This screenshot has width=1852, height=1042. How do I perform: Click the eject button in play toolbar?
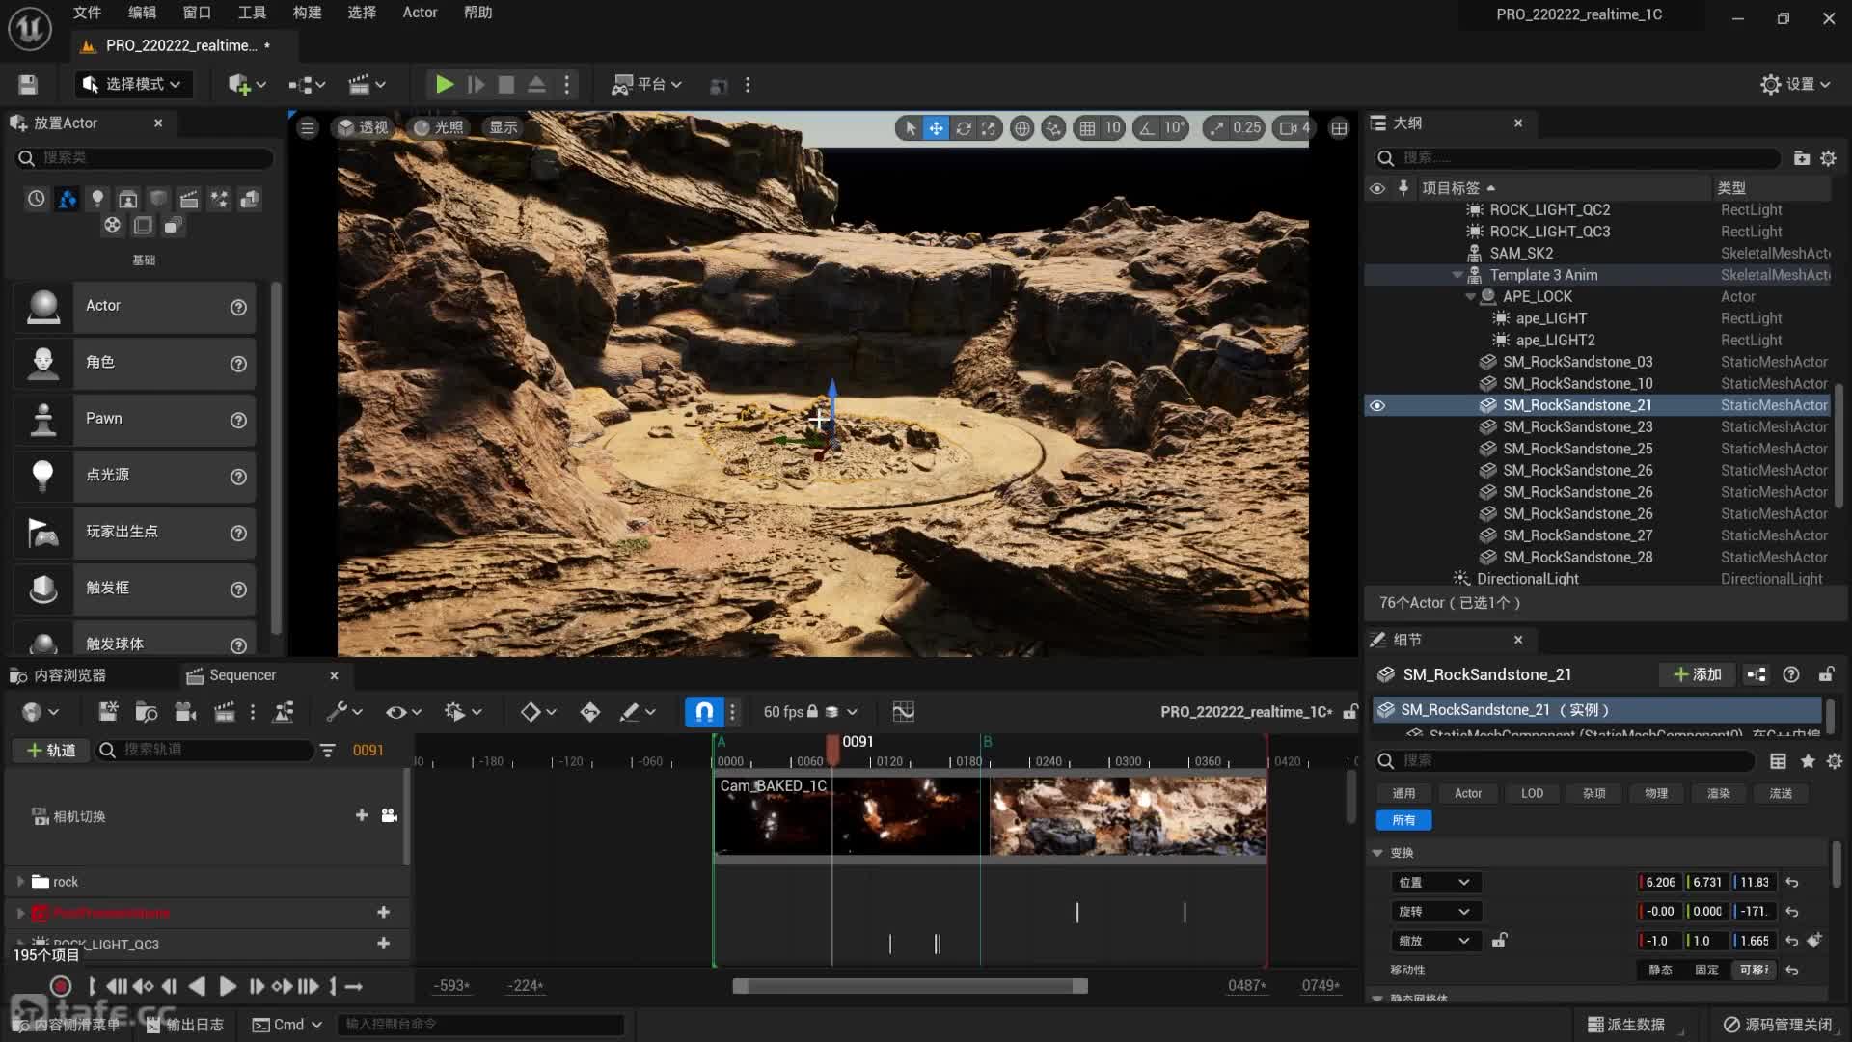tap(536, 85)
